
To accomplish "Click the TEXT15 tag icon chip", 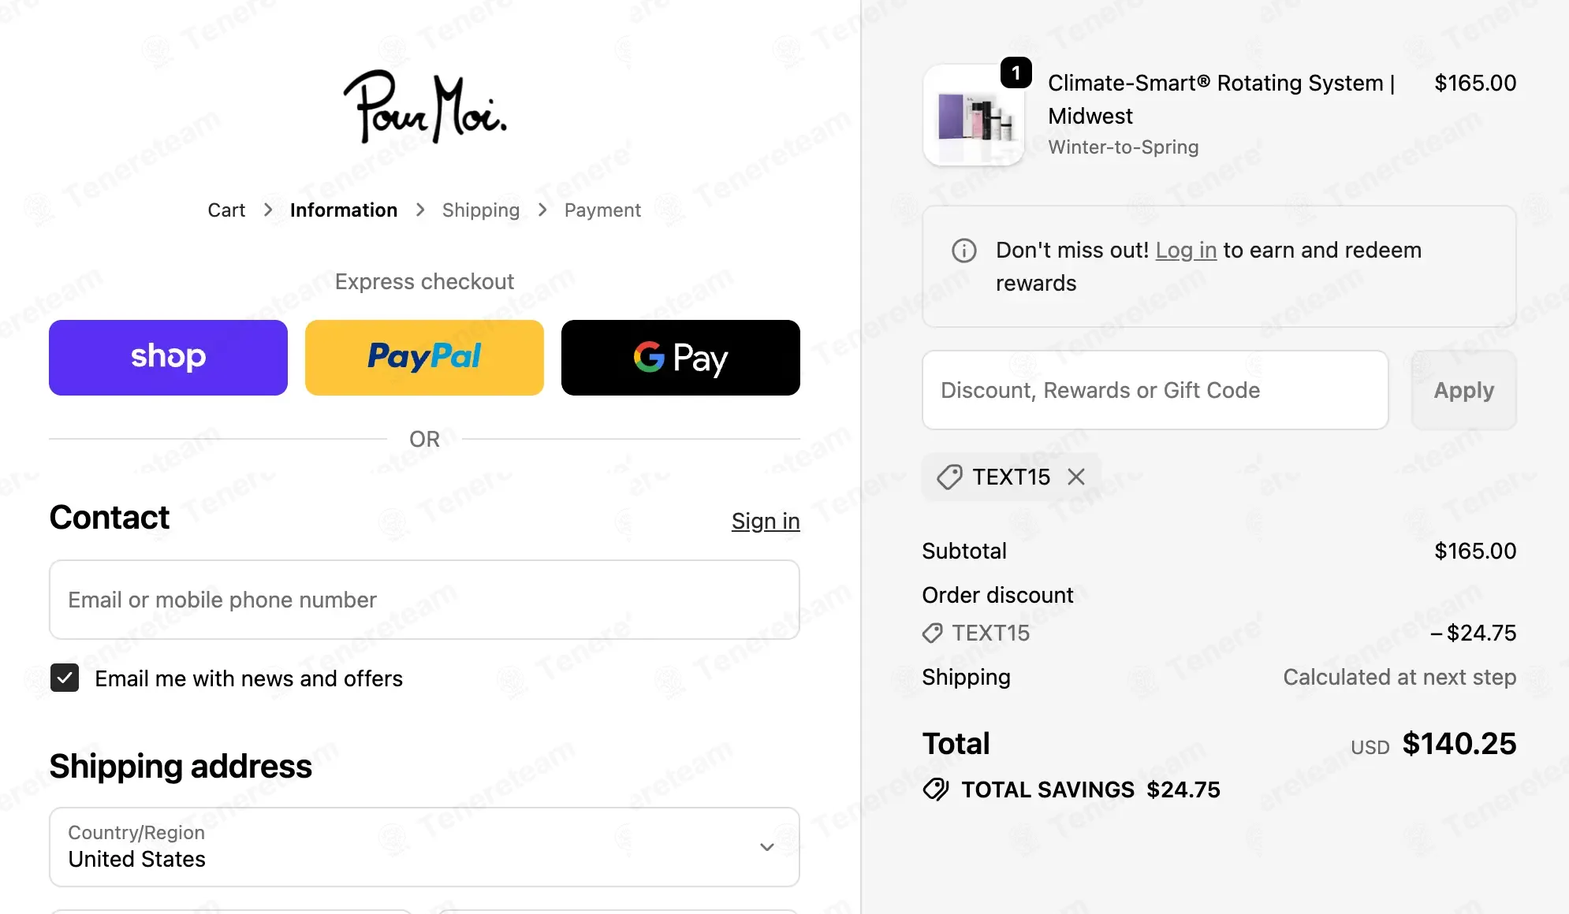I will 949,477.
